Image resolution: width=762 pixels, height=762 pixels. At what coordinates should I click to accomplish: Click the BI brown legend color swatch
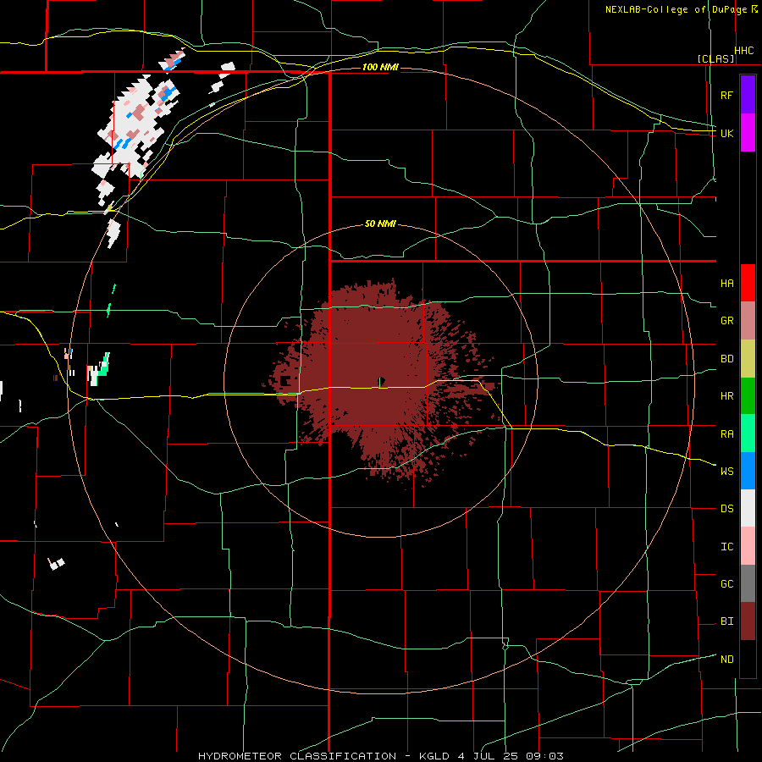tap(748, 621)
